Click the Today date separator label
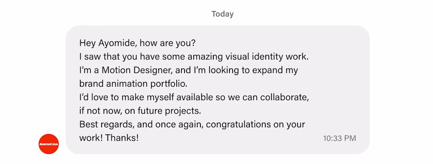The image size is (433, 164). (222, 14)
